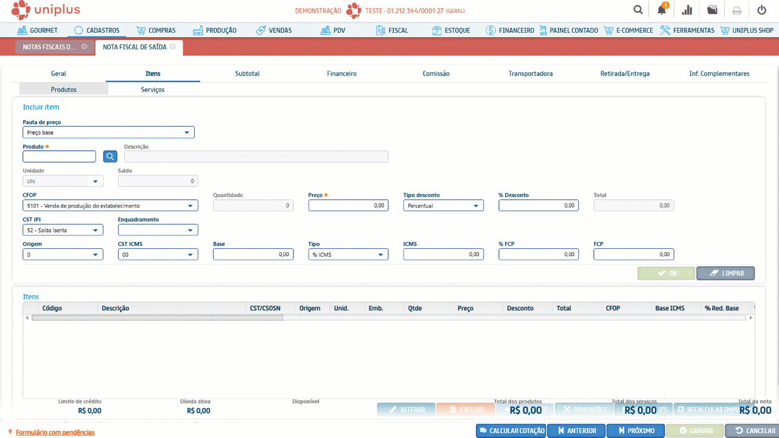Viewport: 779px width, 438px height.
Task: Open the Financeiro menu
Action: (510, 30)
